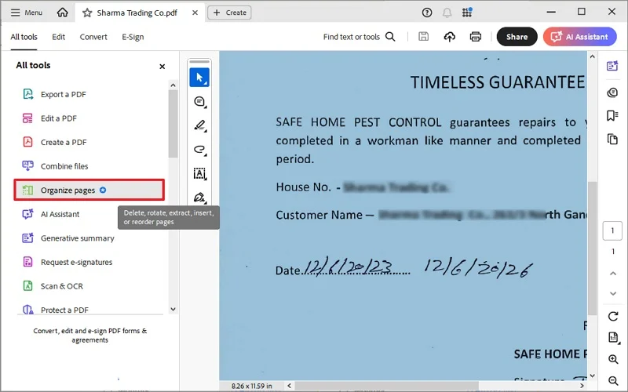The height and width of the screenshot is (392, 628).
Task: Open the Help question mark icon
Action: coord(427,13)
